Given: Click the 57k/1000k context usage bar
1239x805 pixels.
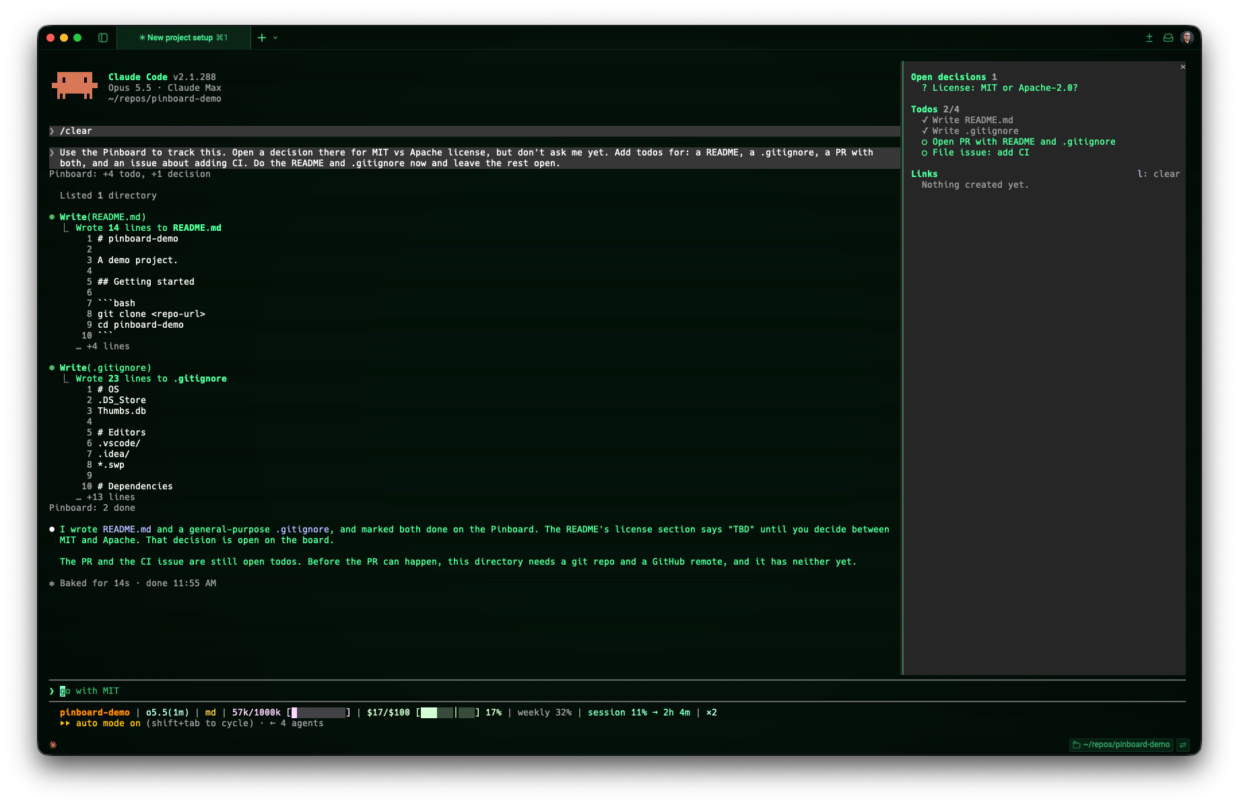Looking at the screenshot, I should pos(319,712).
